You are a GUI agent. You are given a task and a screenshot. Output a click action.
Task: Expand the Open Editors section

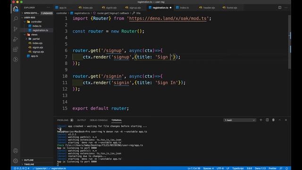coord(31,13)
